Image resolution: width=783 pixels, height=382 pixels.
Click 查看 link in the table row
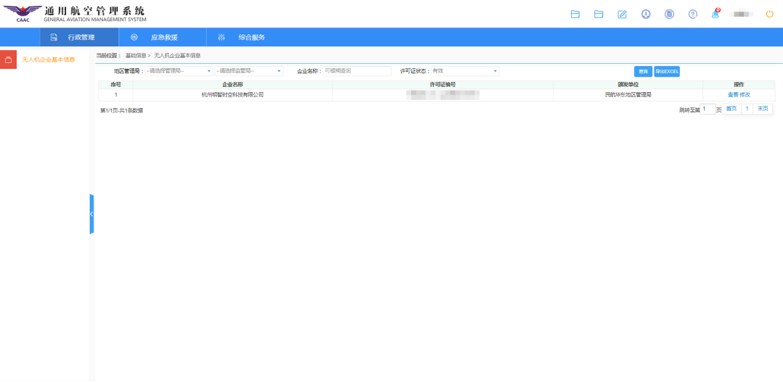(x=732, y=95)
